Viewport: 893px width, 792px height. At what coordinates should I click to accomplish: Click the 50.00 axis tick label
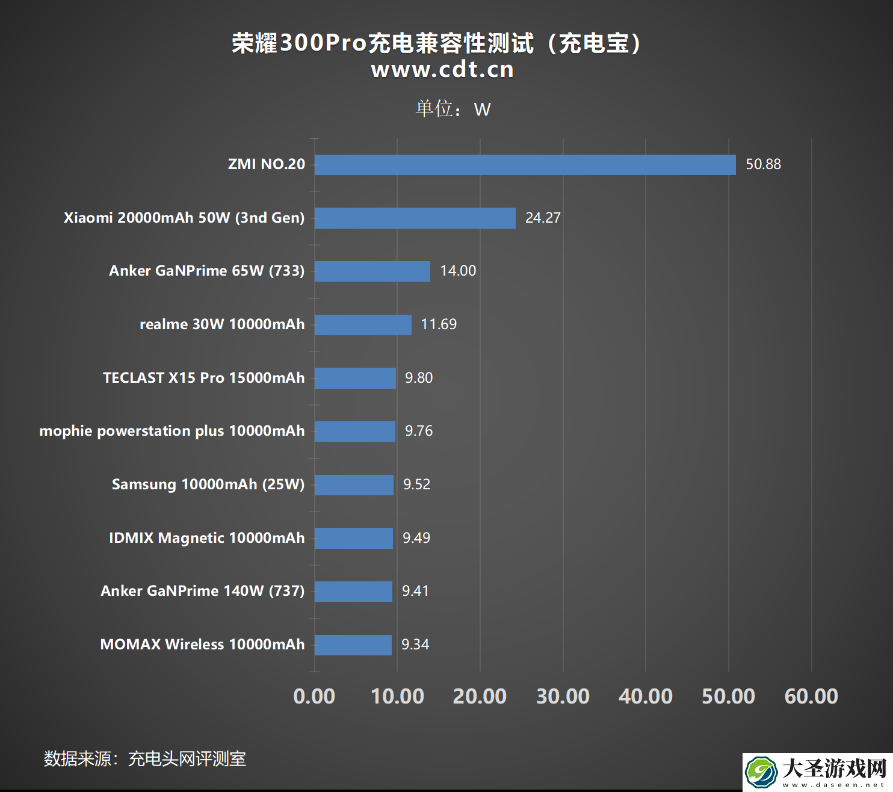(x=729, y=696)
